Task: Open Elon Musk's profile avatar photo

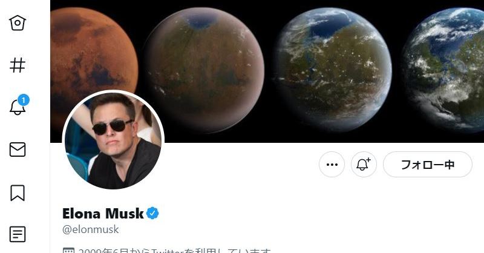Action: coord(113,141)
